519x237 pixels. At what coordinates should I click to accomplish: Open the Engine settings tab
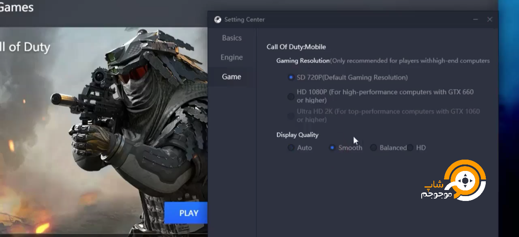tap(232, 58)
